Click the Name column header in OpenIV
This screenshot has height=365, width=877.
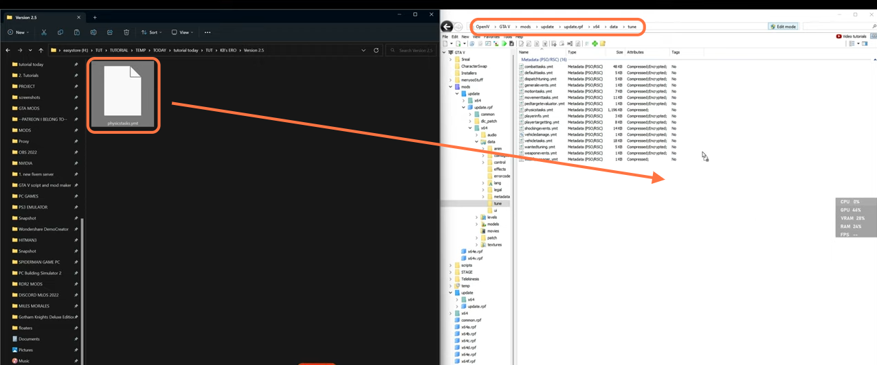pos(524,52)
